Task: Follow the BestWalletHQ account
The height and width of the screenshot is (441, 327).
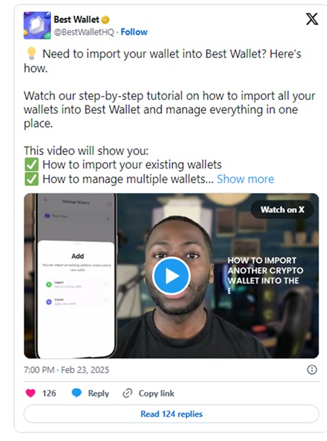Action: pyautogui.click(x=134, y=32)
